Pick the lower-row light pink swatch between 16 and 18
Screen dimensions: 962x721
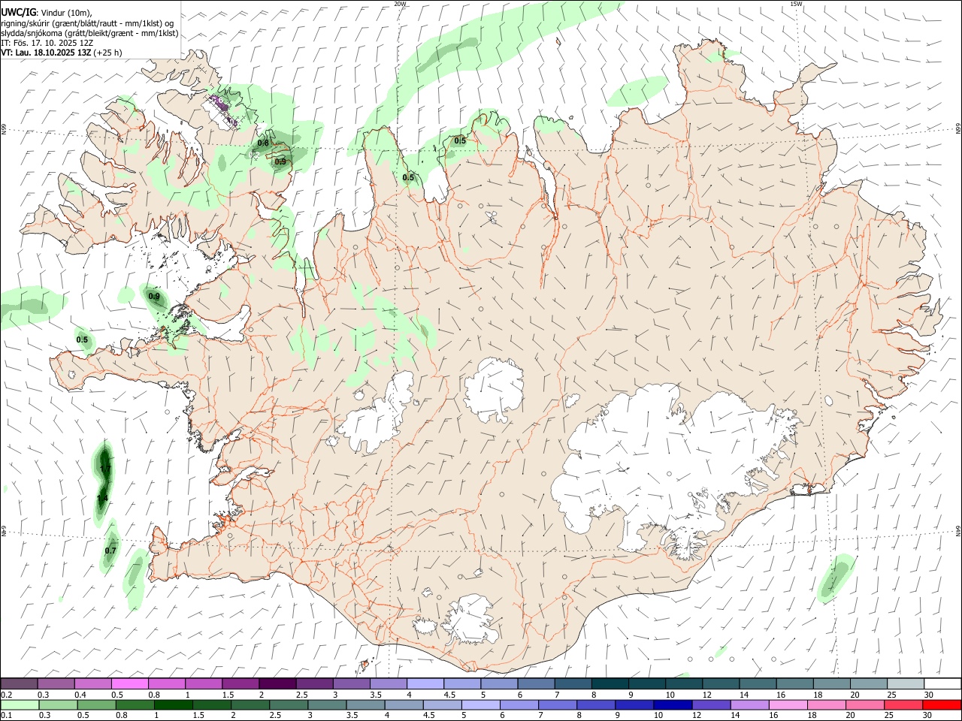788,704
